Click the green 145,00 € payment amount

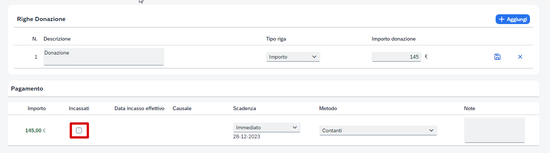(36, 130)
